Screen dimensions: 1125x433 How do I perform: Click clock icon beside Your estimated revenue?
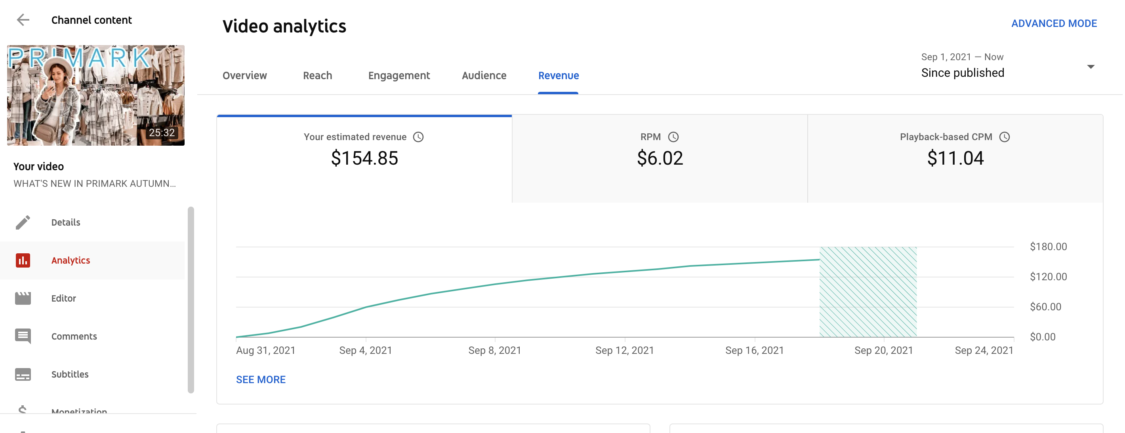click(418, 137)
